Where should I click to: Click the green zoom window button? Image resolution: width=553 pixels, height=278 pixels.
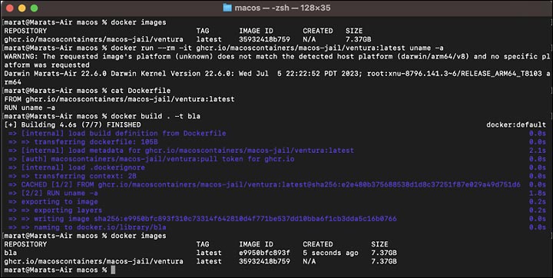click(35, 8)
